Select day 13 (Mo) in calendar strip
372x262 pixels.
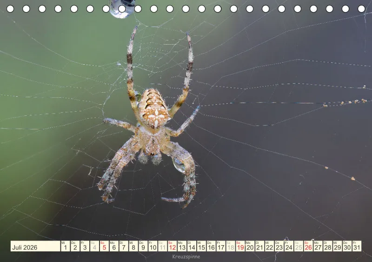(182, 246)
